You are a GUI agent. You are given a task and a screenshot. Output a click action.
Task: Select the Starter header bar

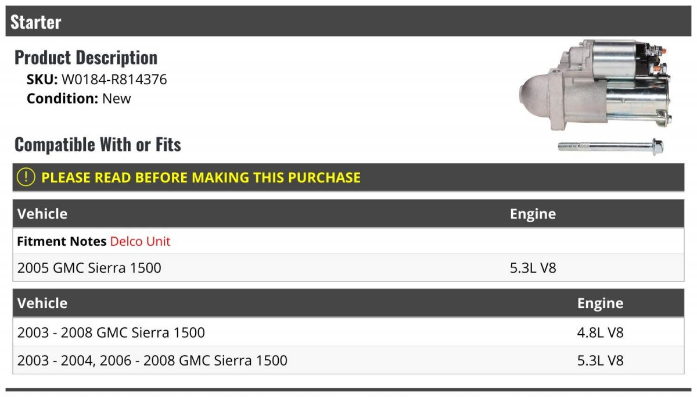pyautogui.click(x=348, y=22)
